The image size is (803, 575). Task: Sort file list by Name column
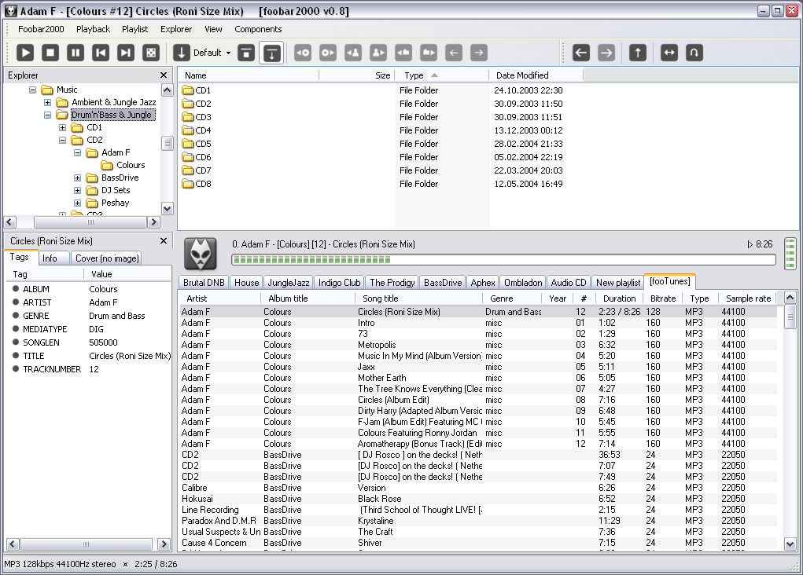[x=249, y=75]
